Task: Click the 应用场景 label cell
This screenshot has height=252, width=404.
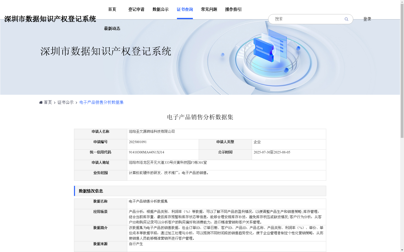Action: (100, 217)
